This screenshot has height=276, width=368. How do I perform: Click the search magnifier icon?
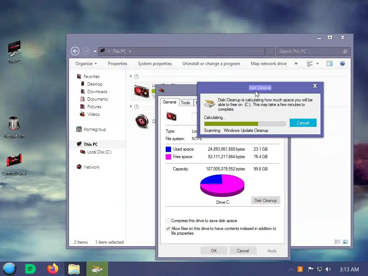click(345, 51)
